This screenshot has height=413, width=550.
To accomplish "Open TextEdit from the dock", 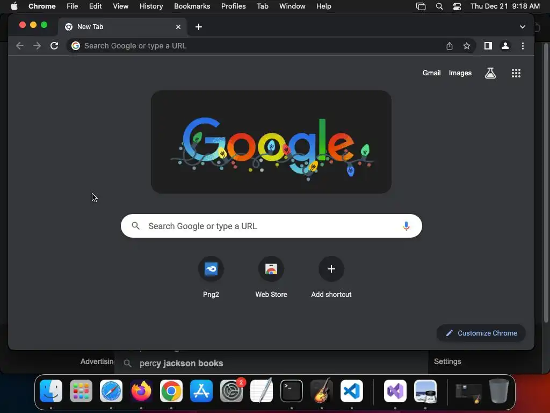I will pyautogui.click(x=262, y=391).
